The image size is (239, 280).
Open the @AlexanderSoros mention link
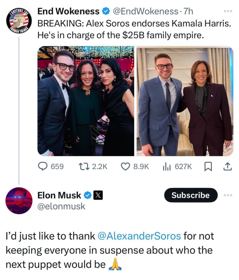pyautogui.click(x=139, y=236)
